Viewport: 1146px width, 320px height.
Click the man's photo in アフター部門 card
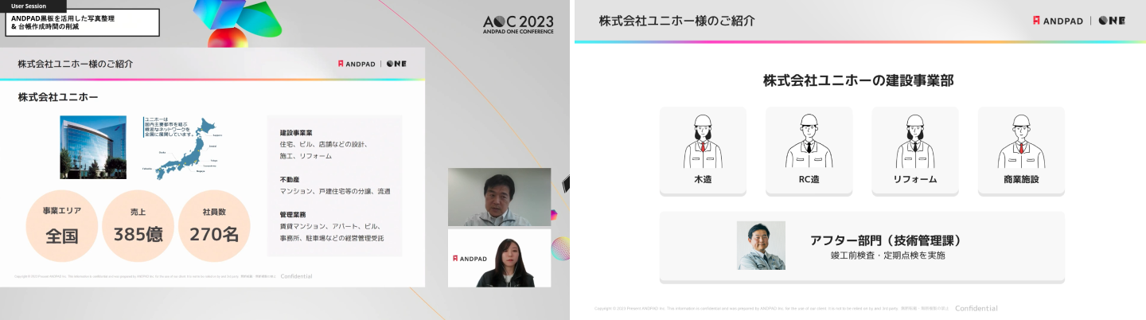761,245
